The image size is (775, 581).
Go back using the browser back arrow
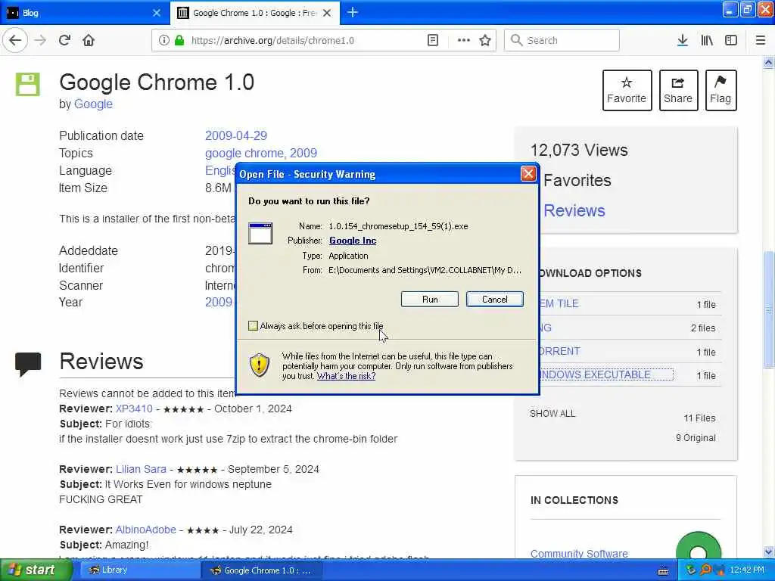(x=15, y=40)
